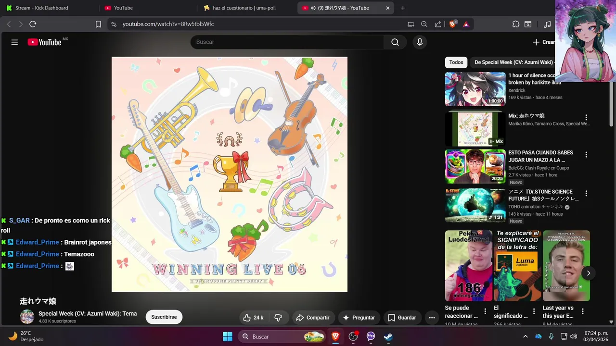This screenshot has height=346, width=616.
Task: Like the video with thumbs-up 24 k
Action: [x=254, y=318]
